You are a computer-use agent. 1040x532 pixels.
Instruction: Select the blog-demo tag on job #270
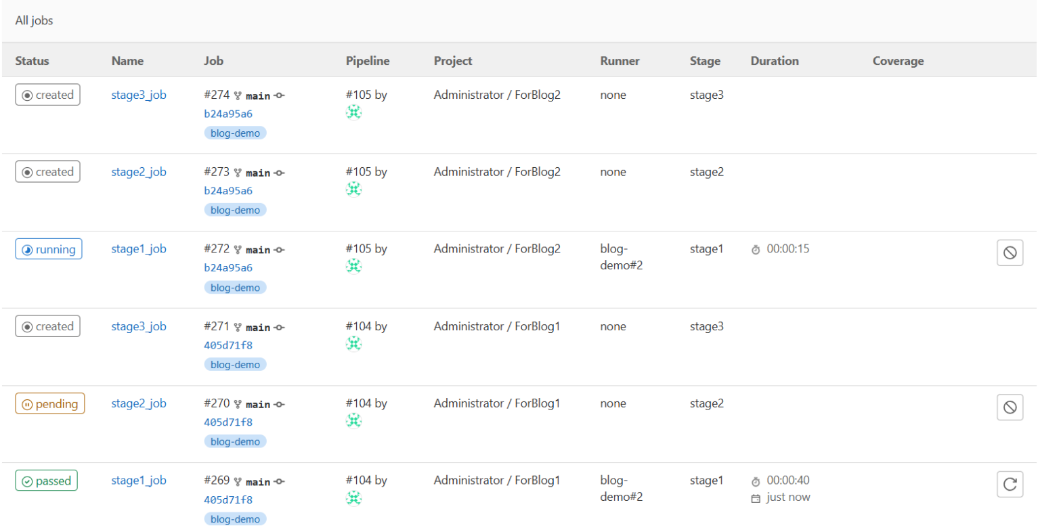pos(235,441)
